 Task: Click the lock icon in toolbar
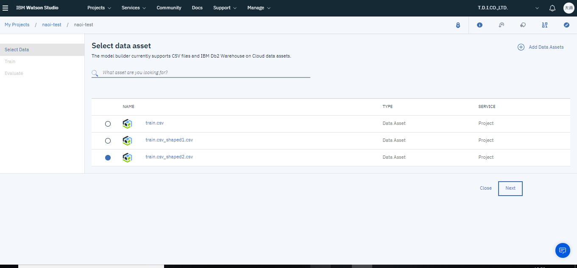pos(458,25)
